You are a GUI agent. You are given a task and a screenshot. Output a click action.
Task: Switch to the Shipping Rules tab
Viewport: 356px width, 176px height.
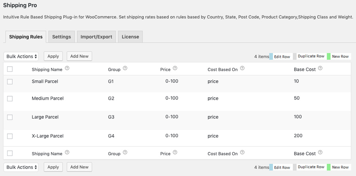click(26, 37)
